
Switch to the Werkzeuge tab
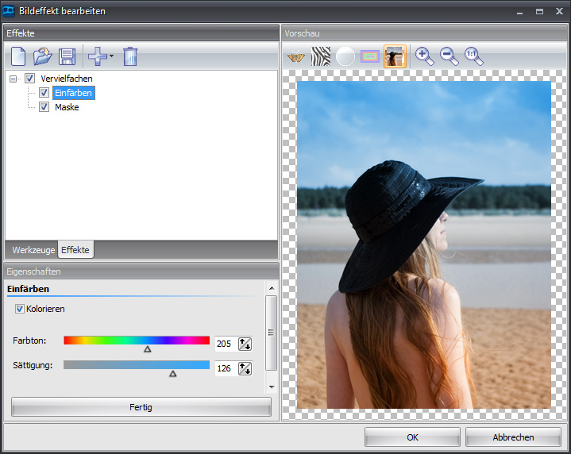33,250
